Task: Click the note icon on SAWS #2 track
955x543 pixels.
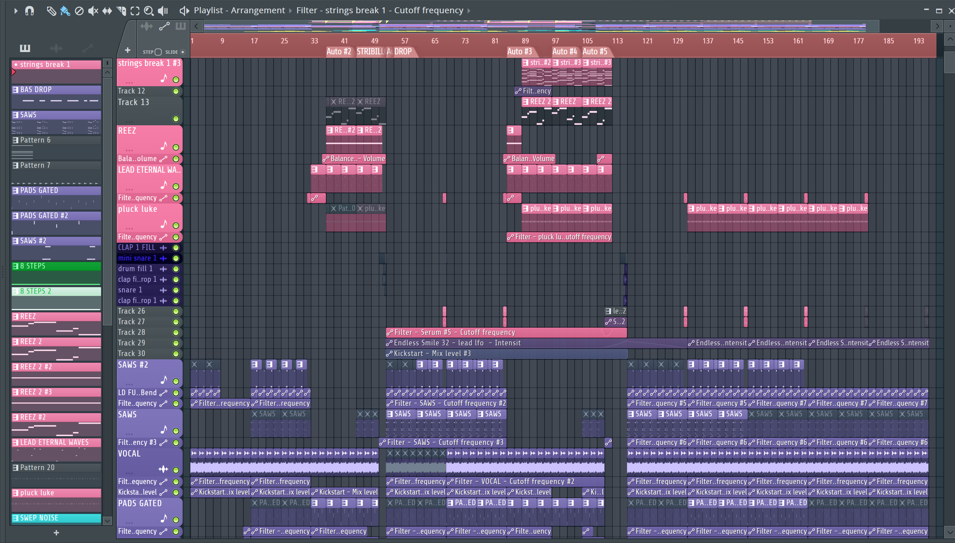Action: click(163, 380)
